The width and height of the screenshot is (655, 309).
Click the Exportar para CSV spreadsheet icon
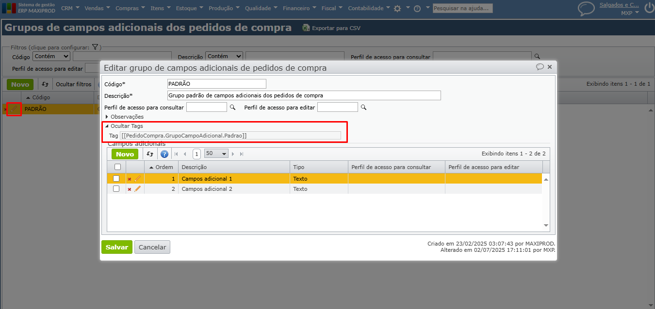point(306,28)
